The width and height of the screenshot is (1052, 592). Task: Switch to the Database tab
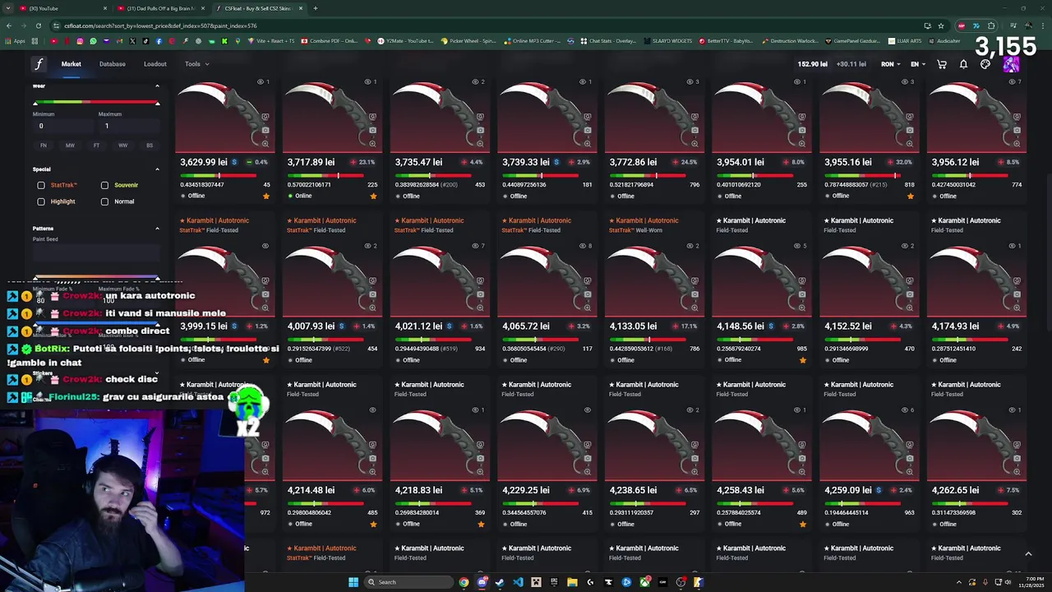(x=113, y=64)
